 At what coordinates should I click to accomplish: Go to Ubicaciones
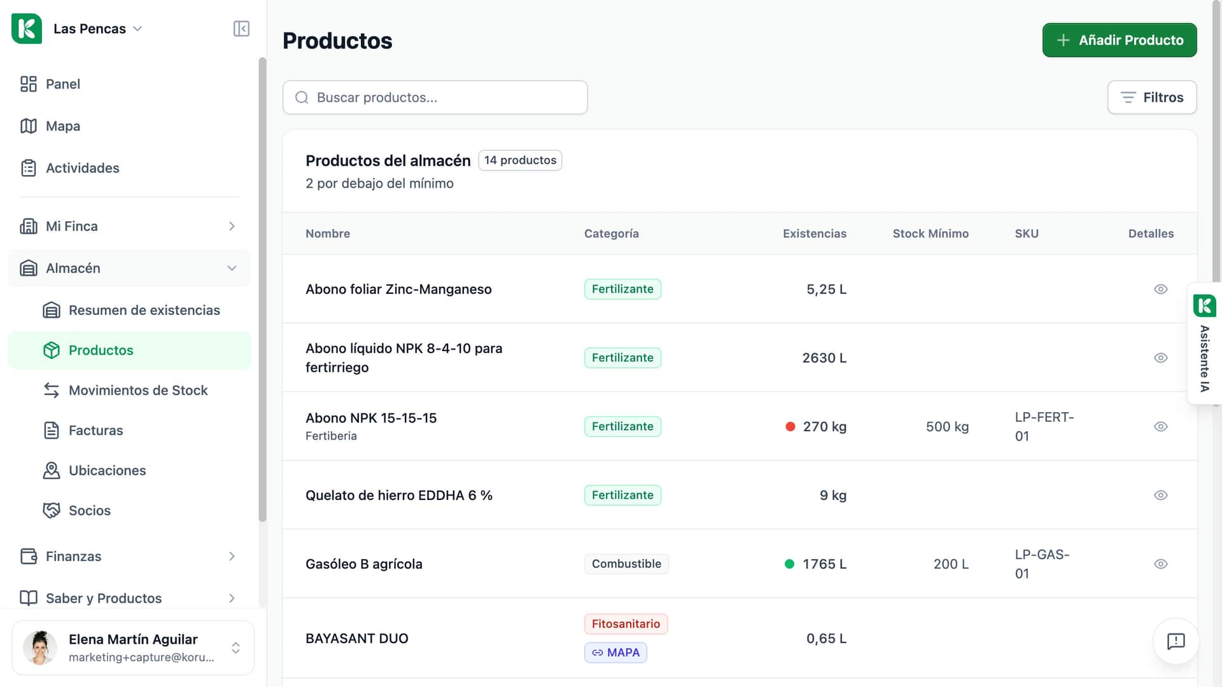pos(129,471)
